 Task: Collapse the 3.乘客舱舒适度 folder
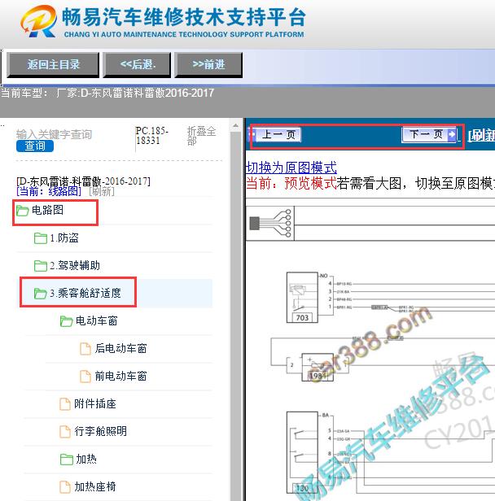[85, 293]
